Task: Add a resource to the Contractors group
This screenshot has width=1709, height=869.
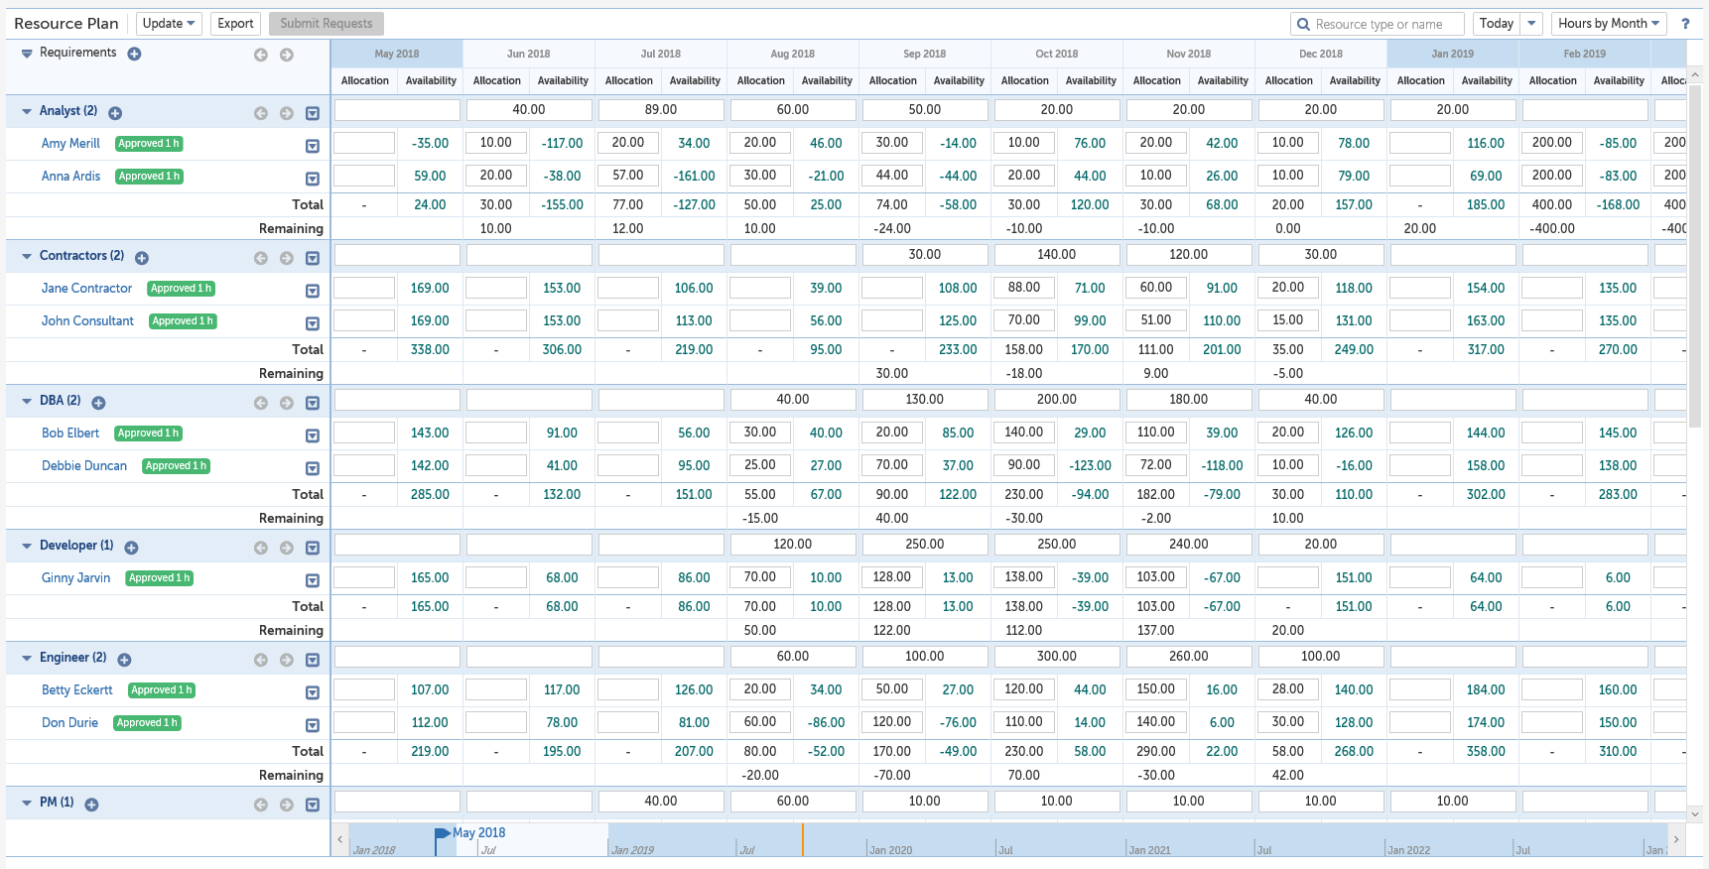Action: 142,258
